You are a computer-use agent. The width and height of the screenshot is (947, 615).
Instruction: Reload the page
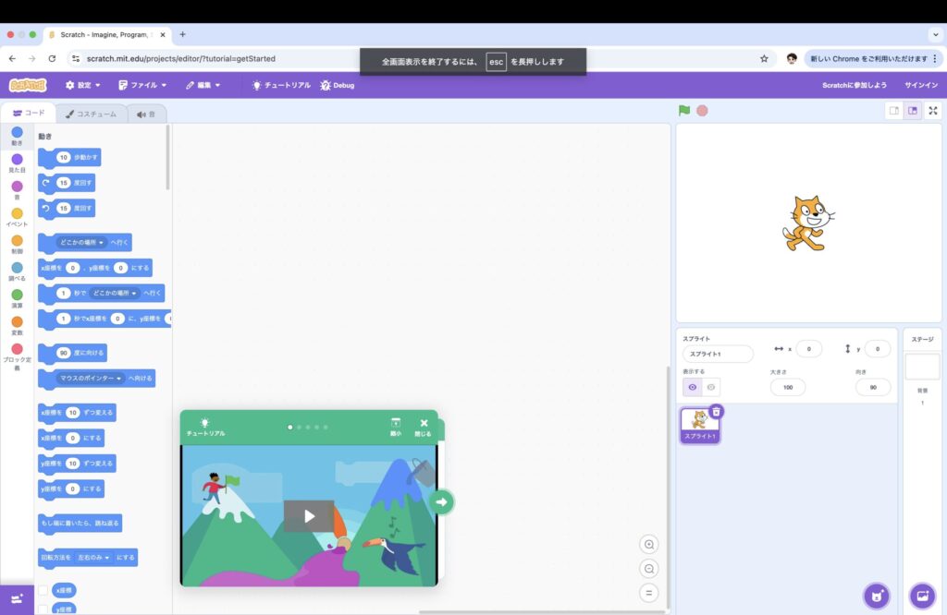tap(52, 58)
